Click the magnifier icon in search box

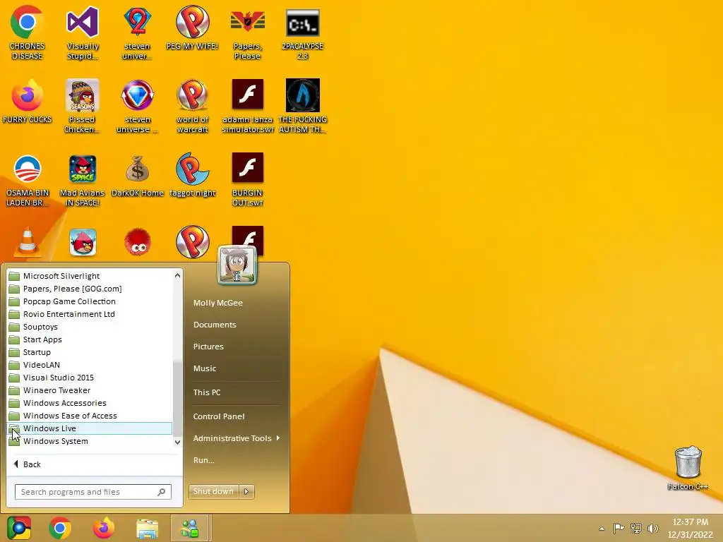(x=161, y=492)
